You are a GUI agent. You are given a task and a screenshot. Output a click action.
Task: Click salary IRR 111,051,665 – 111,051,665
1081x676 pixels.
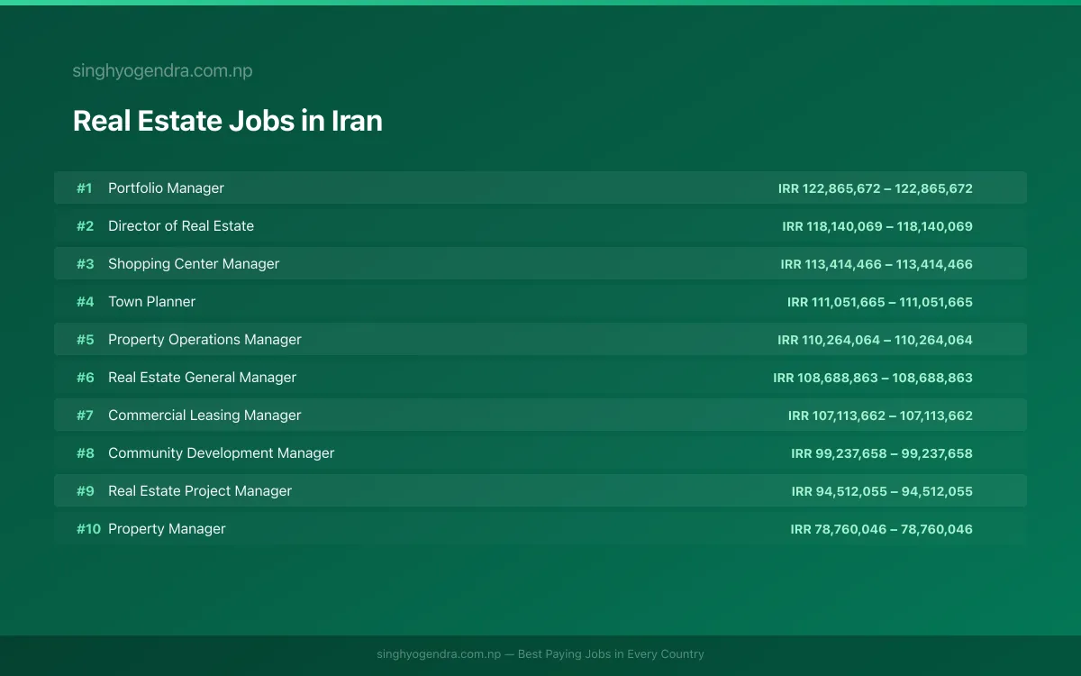point(880,302)
